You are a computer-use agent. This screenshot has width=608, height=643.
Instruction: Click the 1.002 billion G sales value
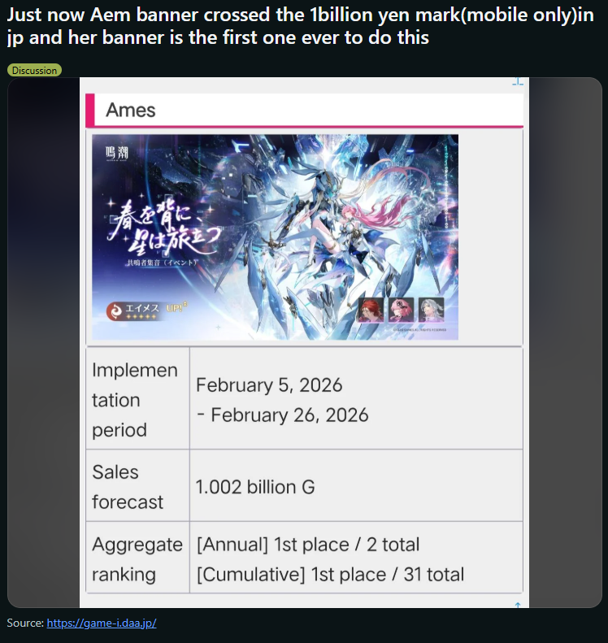[255, 487]
